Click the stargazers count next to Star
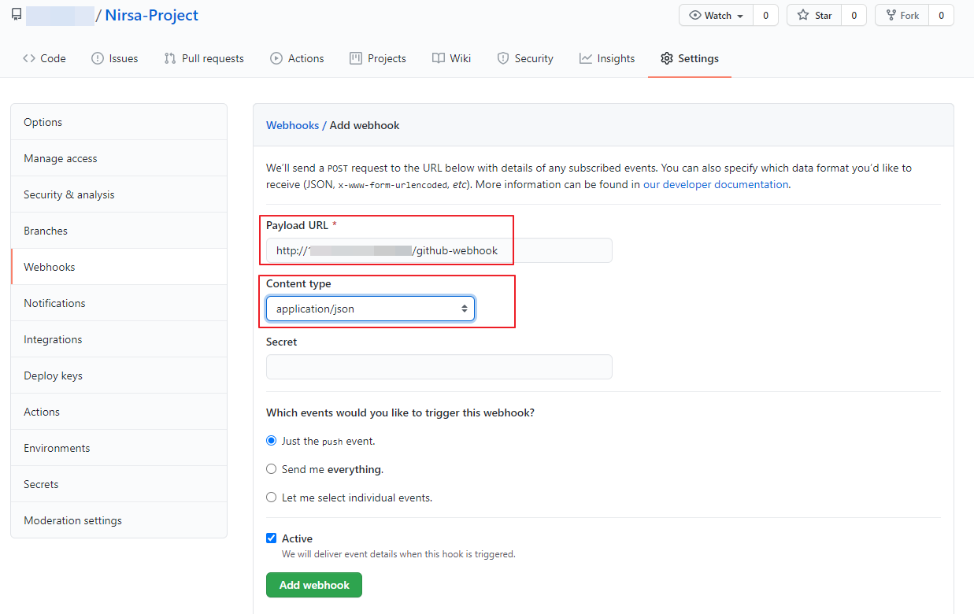The width and height of the screenshot is (974, 614). pos(854,15)
